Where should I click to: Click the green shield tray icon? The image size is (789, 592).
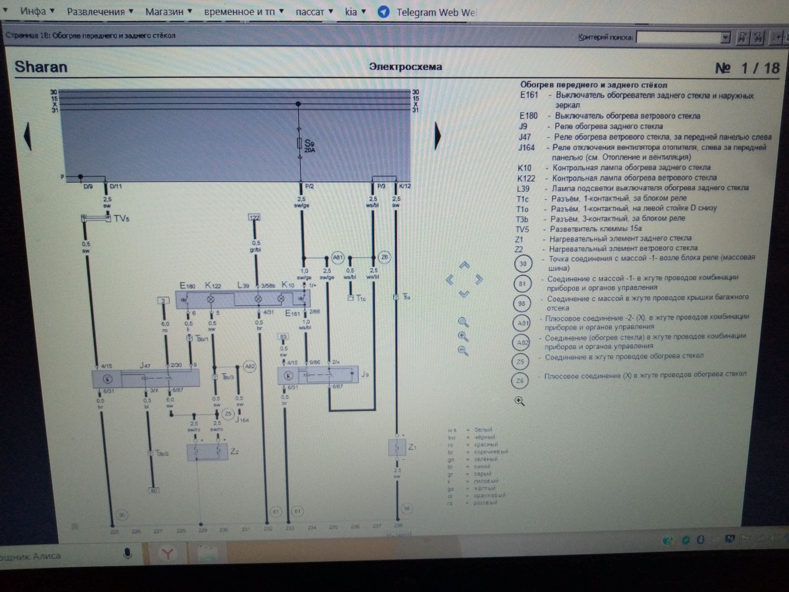(685, 540)
